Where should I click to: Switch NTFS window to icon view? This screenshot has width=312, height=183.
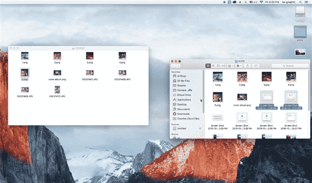pyautogui.click(x=208, y=65)
